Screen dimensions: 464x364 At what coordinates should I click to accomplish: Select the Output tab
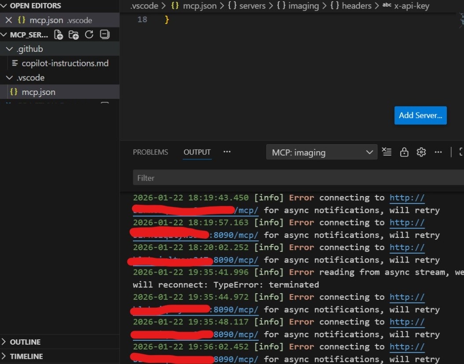(x=197, y=152)
